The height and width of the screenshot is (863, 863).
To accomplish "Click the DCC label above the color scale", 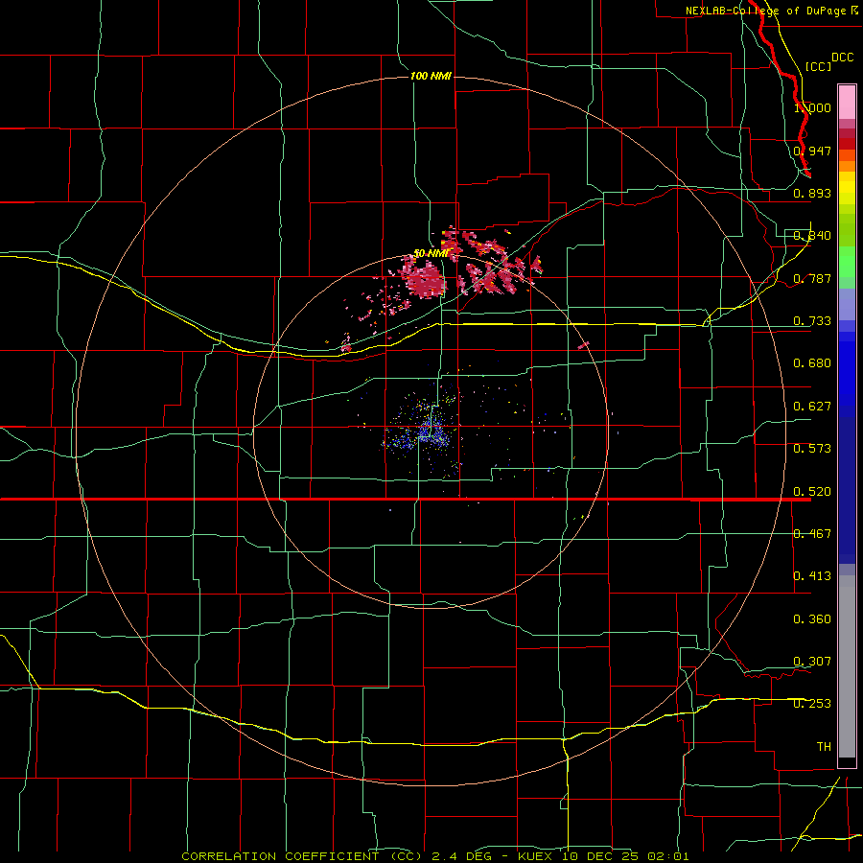I will coord(843,58).
